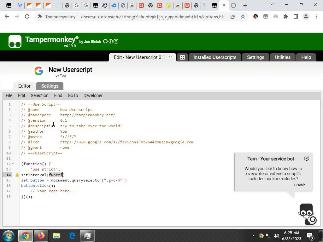
Task: Open the Developer menu
Action: [x=93, y=95]
